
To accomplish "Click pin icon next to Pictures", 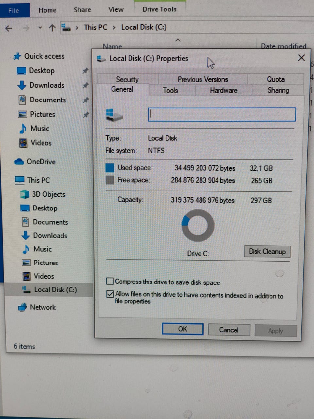I will point(86,115).
